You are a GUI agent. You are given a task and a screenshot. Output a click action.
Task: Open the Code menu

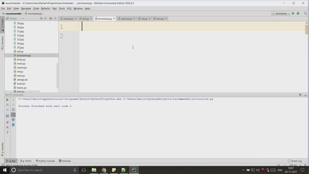36,9
